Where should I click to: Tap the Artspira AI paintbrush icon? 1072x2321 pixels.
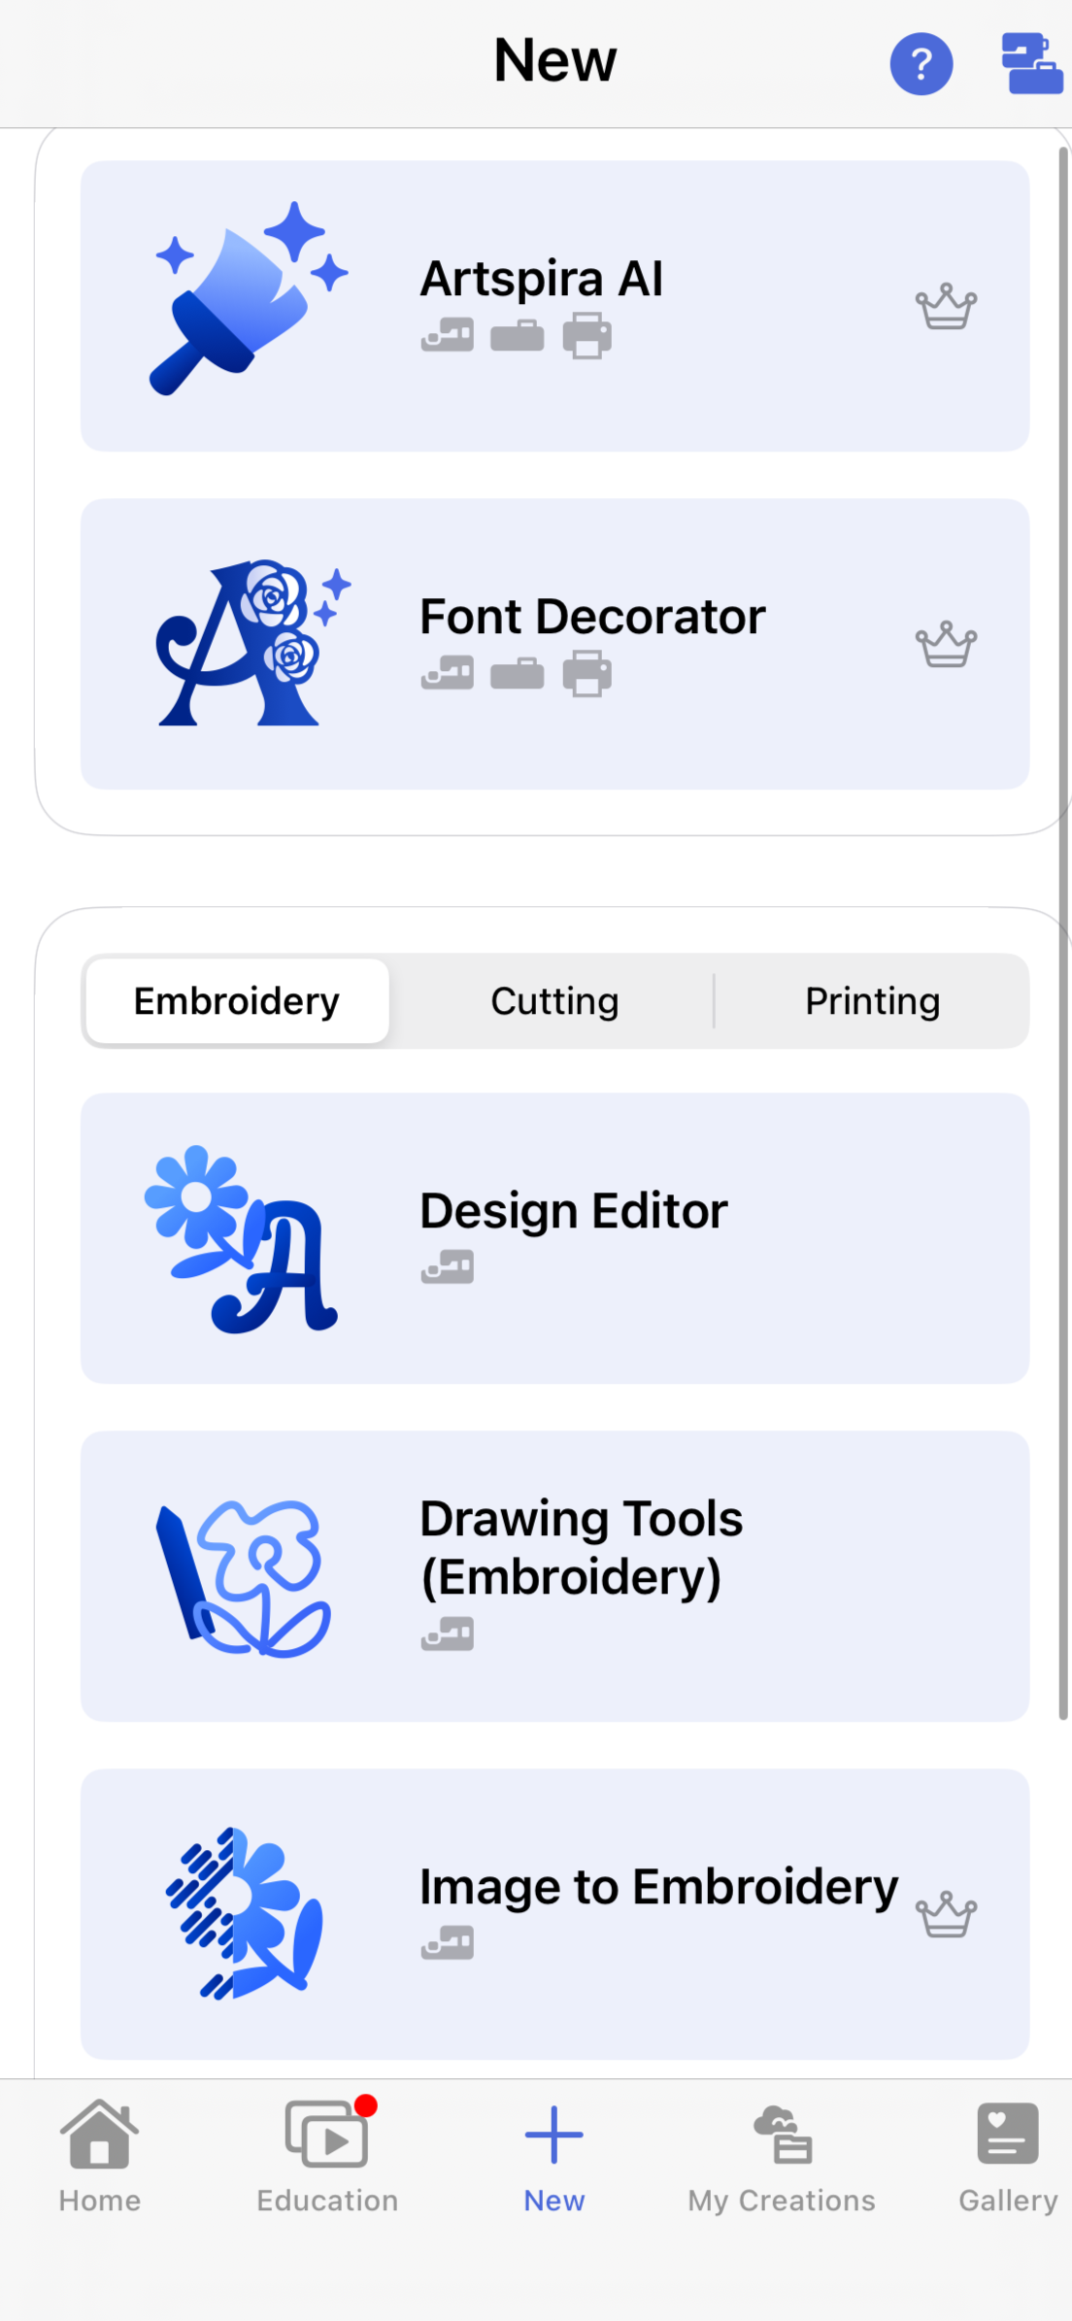point(249,300)
